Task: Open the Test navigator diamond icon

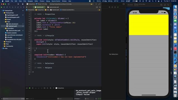Action: coord(15,7)
